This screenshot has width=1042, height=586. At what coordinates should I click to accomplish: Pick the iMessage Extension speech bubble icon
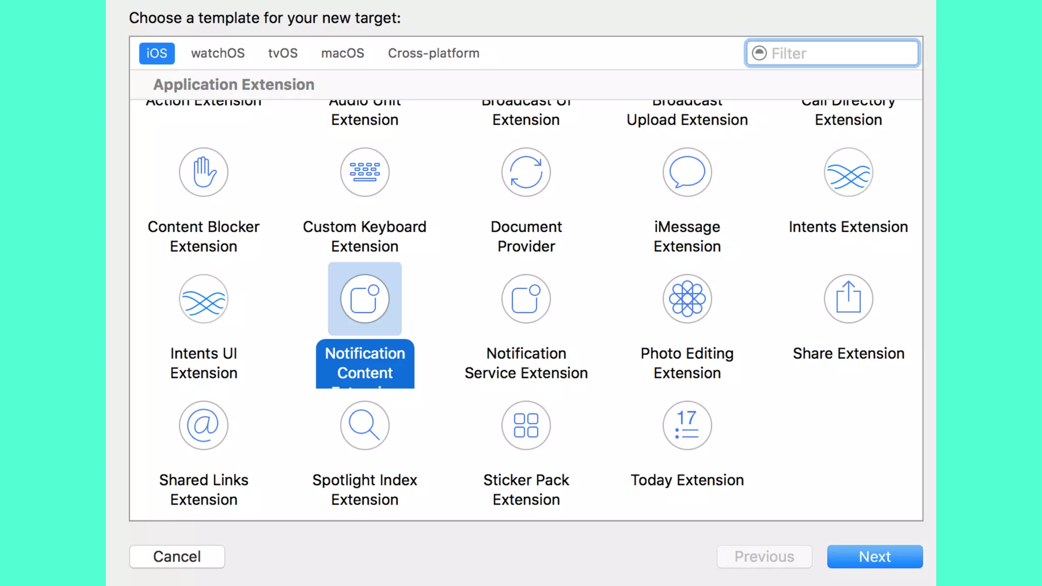687,172
